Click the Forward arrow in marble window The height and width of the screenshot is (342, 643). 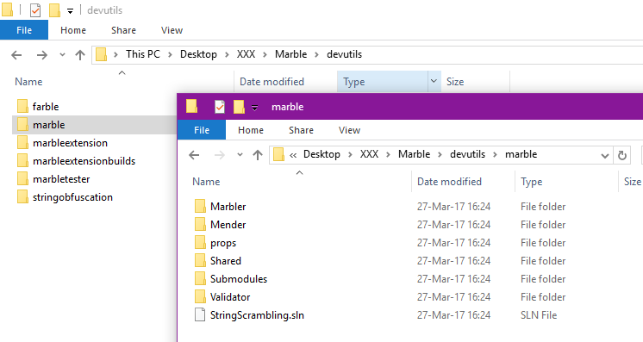[x=220, y=154]
